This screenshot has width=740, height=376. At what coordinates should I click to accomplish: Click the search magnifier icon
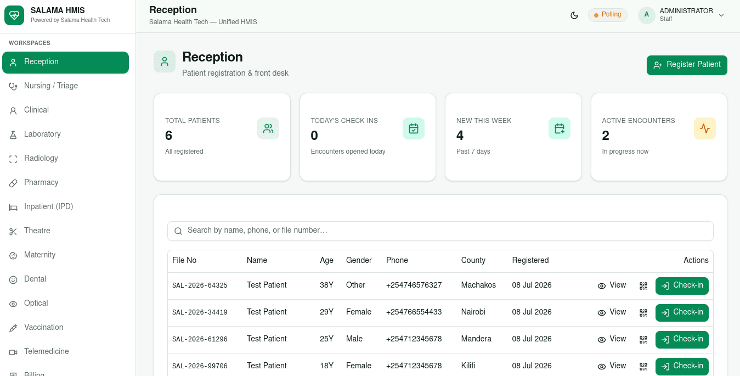click(178, 231)
